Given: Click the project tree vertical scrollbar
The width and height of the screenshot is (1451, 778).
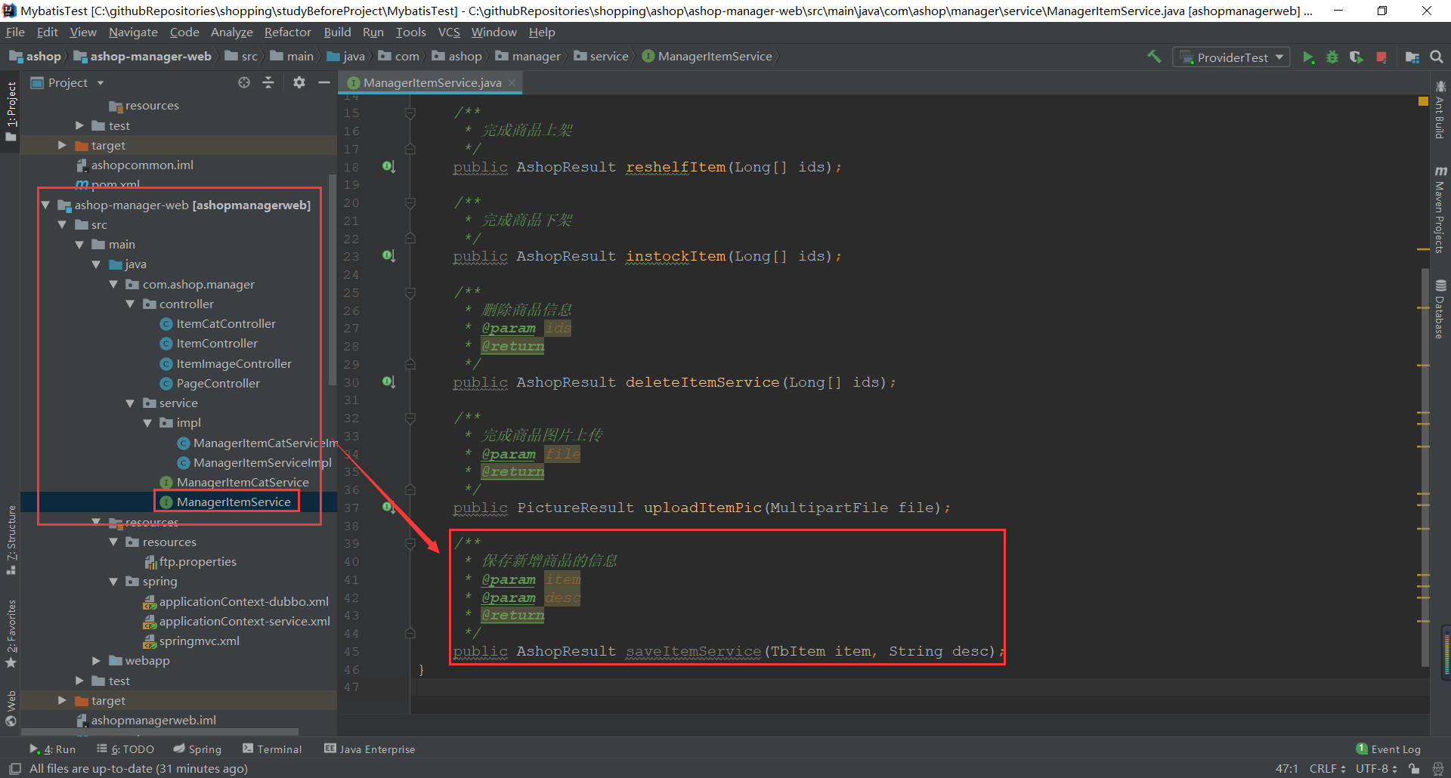Looking at the screenshot, I should [333, 279].
